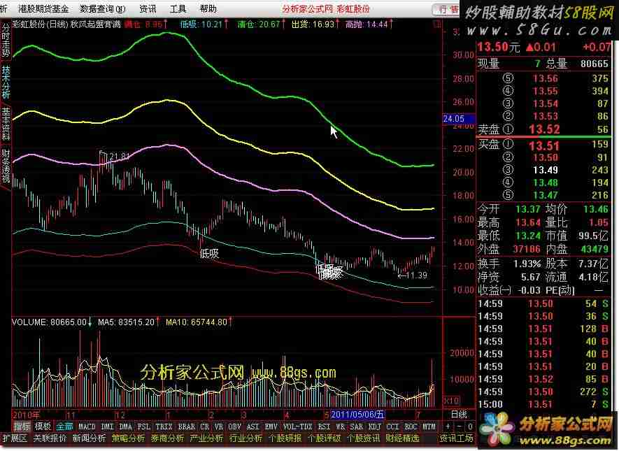Viewport: 619px width, 451px height.
Task: Switch indicator to ROC
Action: coord(411,427)
